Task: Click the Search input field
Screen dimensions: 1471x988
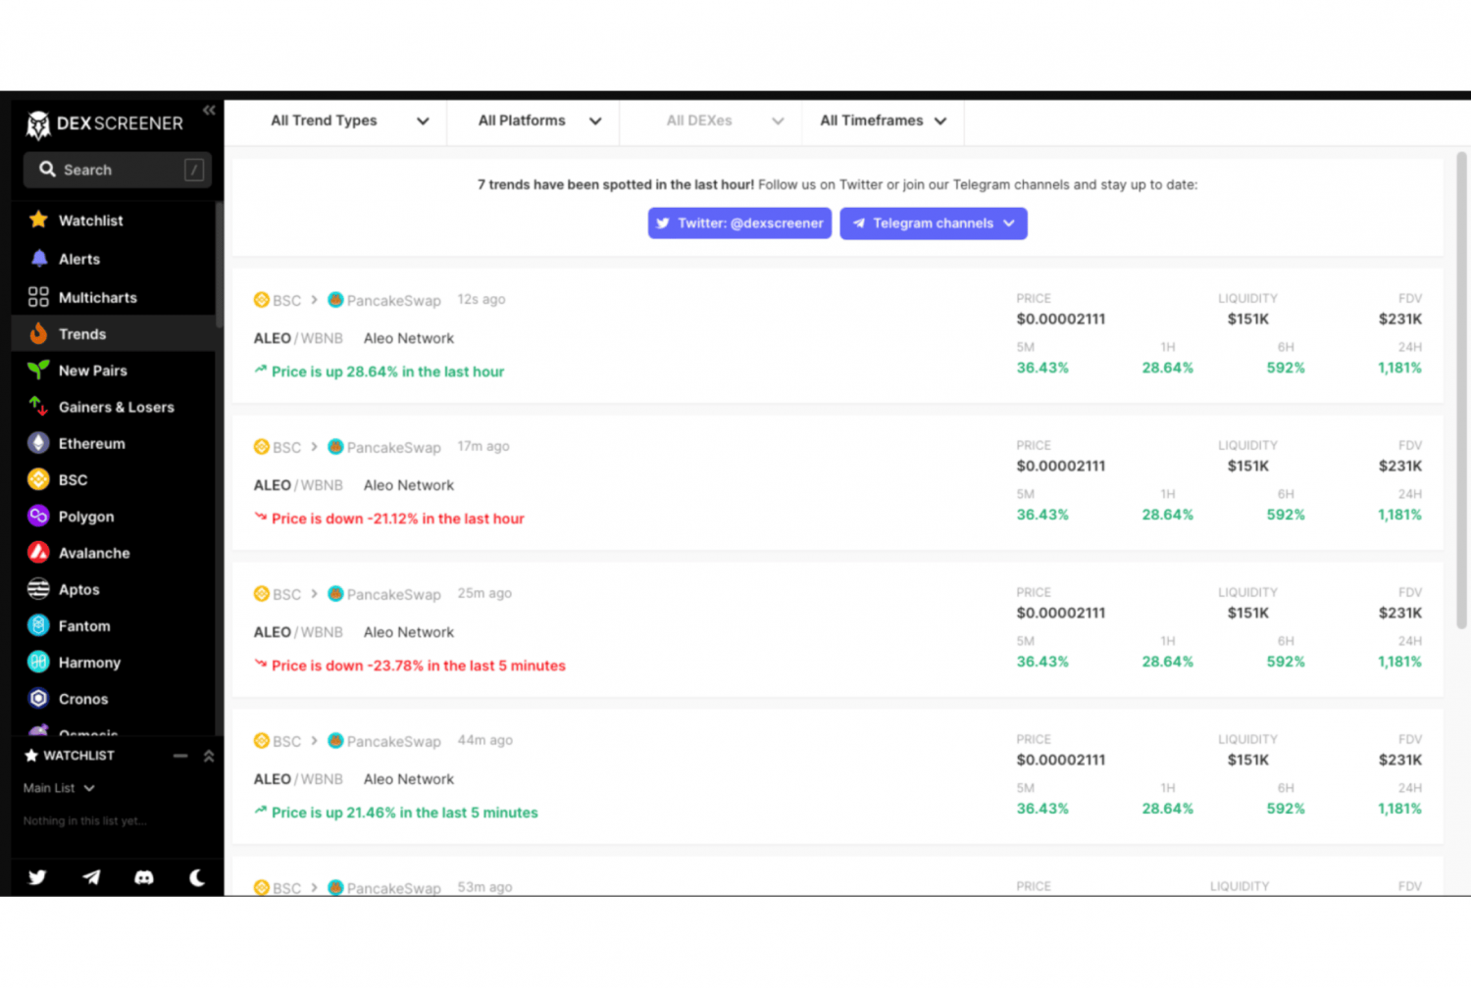Action: pos(117,170)
